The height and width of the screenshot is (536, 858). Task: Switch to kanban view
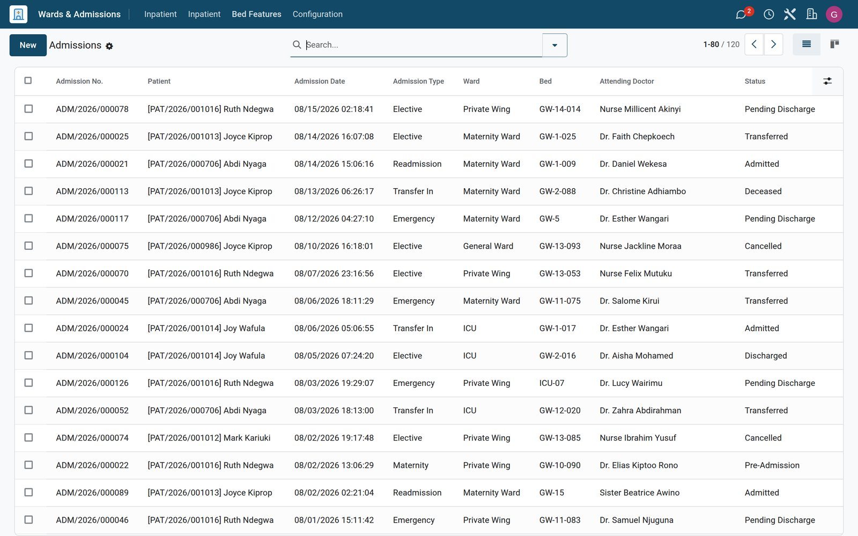coord(834,44)
